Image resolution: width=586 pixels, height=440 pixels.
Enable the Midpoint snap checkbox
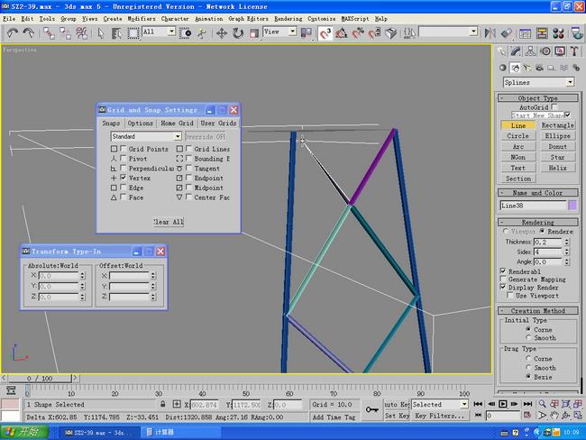tap(188, 188)
